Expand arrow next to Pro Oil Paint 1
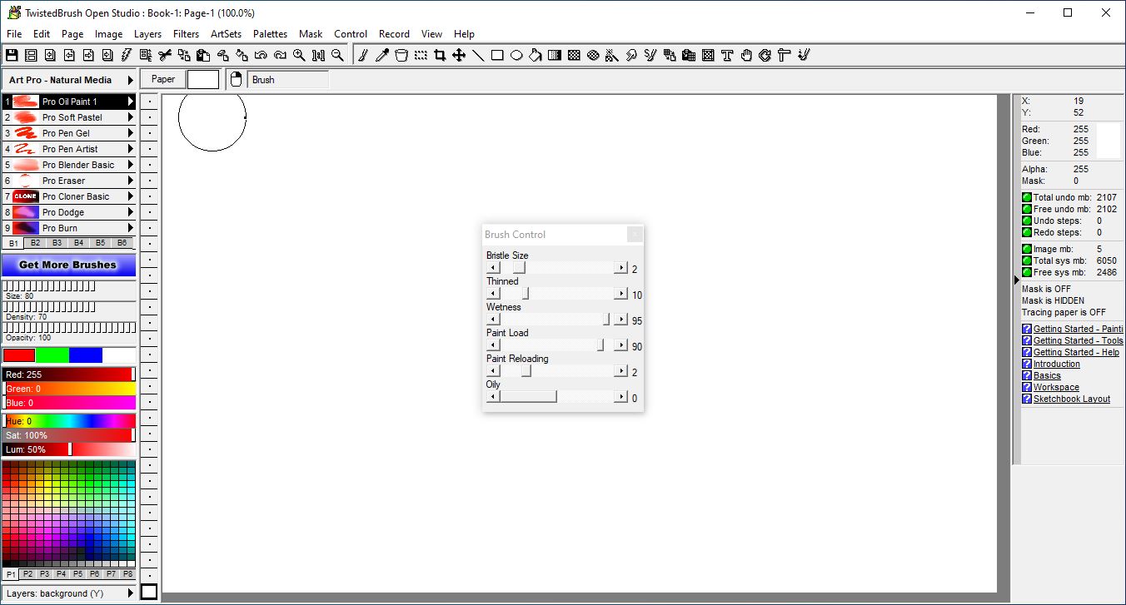 [x=131, y=102]
